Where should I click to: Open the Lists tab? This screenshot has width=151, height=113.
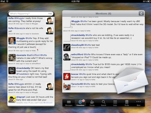115,103
